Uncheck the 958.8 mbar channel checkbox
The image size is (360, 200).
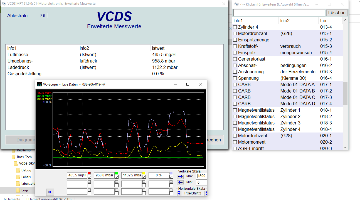click(117, 177)
